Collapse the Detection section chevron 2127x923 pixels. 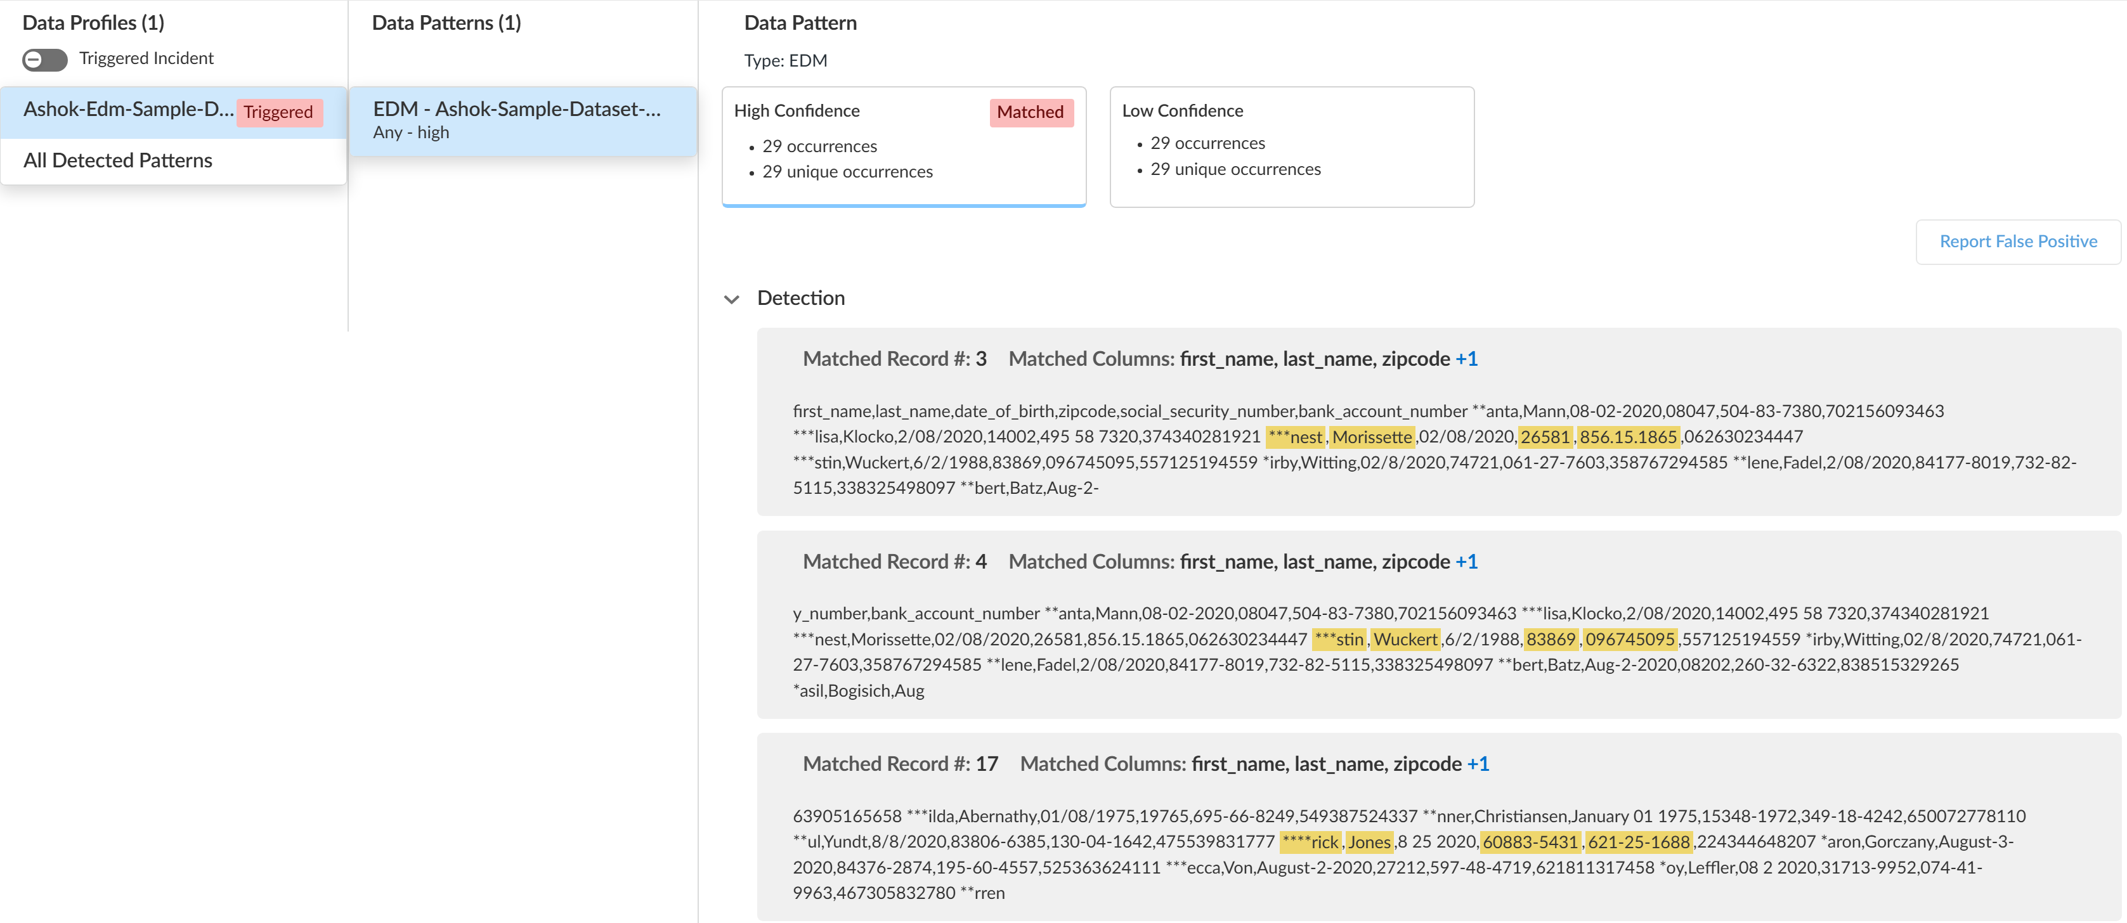click(731, 299)
